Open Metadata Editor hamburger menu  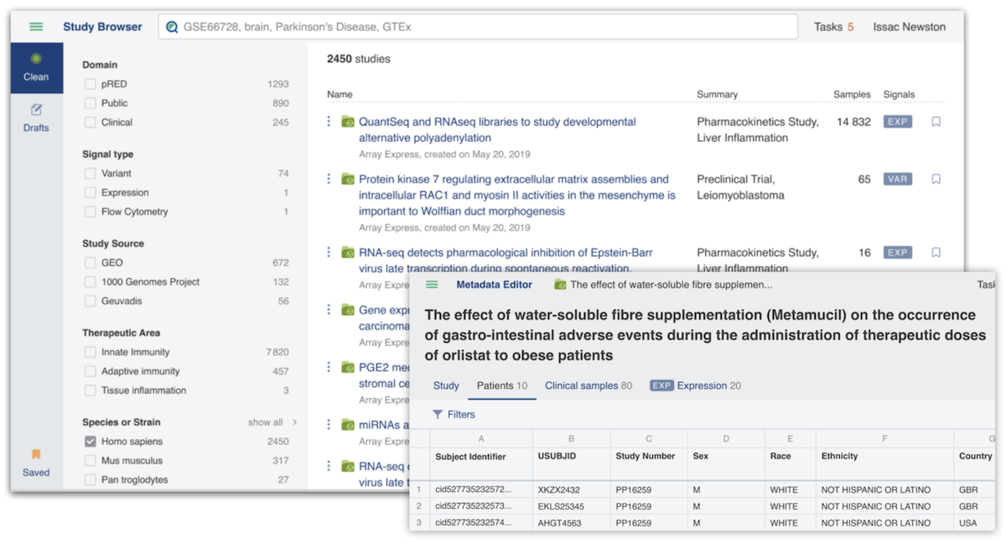(432, 285)
